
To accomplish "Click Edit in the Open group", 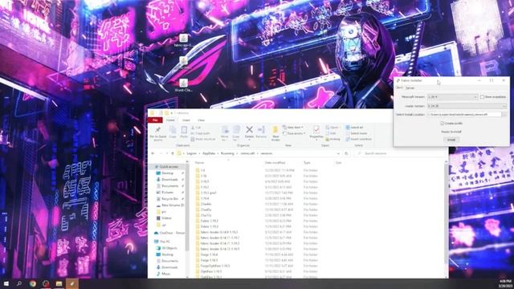I will [331, 133].
